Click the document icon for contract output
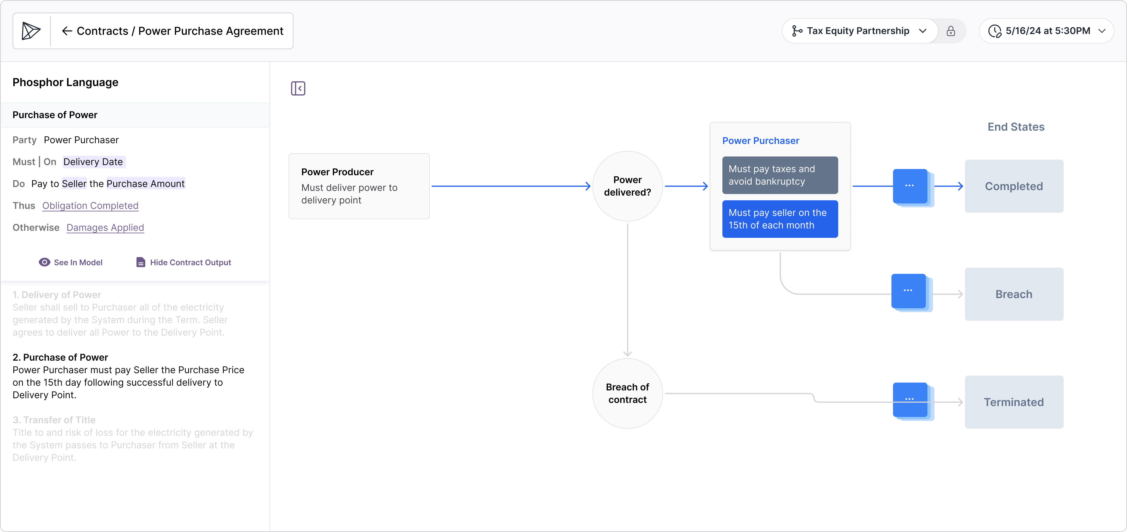 [x=140, y=262]
